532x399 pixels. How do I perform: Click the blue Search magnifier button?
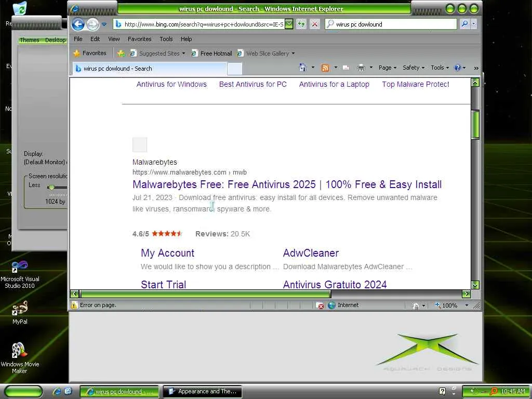tap(464, 24)
